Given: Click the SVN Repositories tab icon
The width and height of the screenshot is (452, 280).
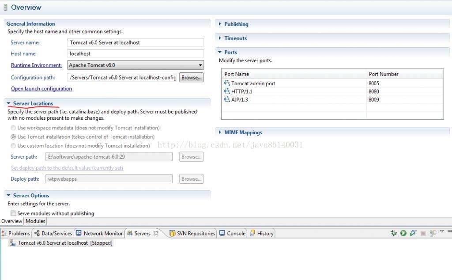Looking at the screenshot, I should 173,233.
